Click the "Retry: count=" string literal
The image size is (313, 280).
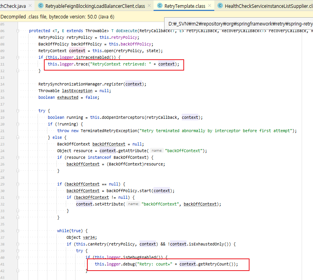[x=155, y=264]
